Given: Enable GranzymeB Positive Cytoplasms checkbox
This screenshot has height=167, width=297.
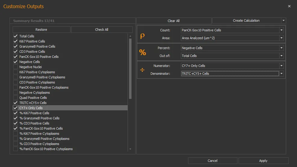Looking at the screenshot, I should [x=16, y=77].
